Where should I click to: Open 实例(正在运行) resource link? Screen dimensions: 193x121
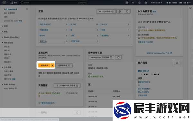click(x=45, y=24)
